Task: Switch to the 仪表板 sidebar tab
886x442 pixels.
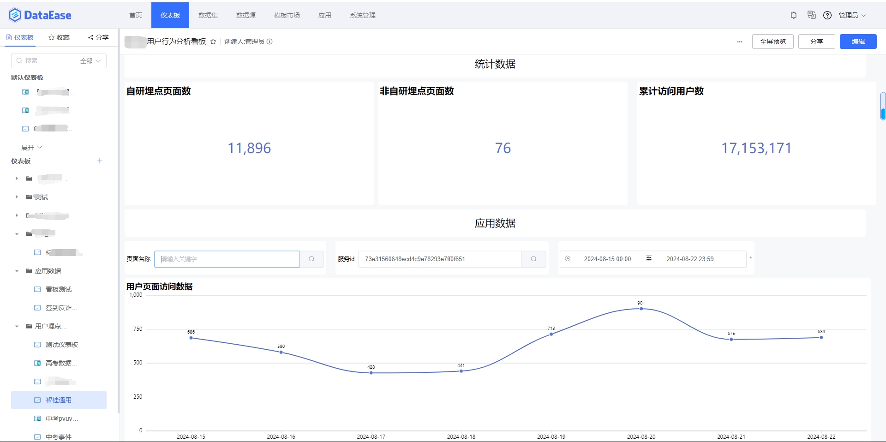Action: pyautogui.click(x=20, y=37)
